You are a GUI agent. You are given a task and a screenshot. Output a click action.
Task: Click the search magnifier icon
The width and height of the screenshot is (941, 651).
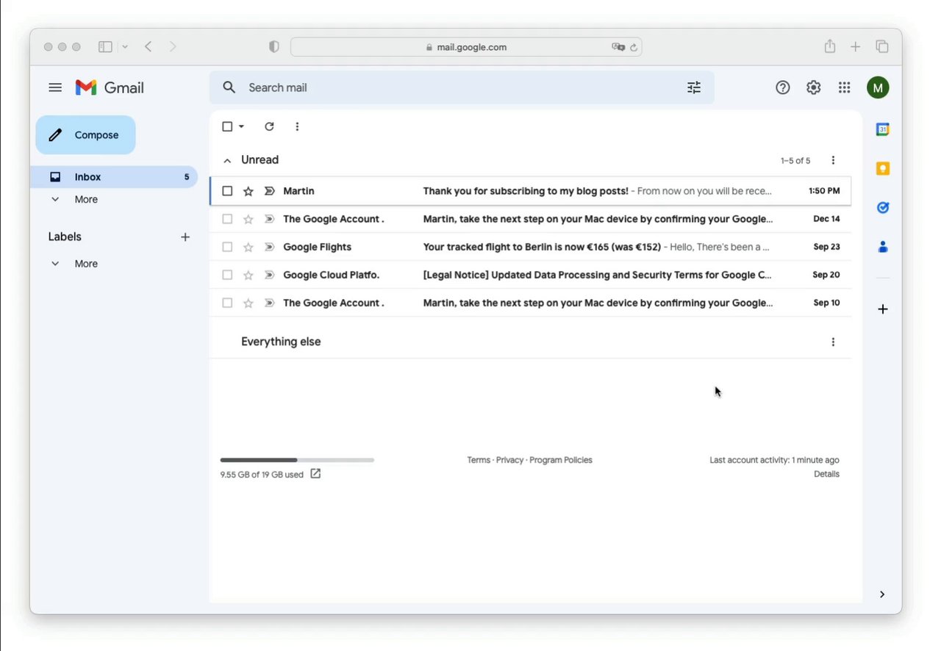(x=229, y=87)
